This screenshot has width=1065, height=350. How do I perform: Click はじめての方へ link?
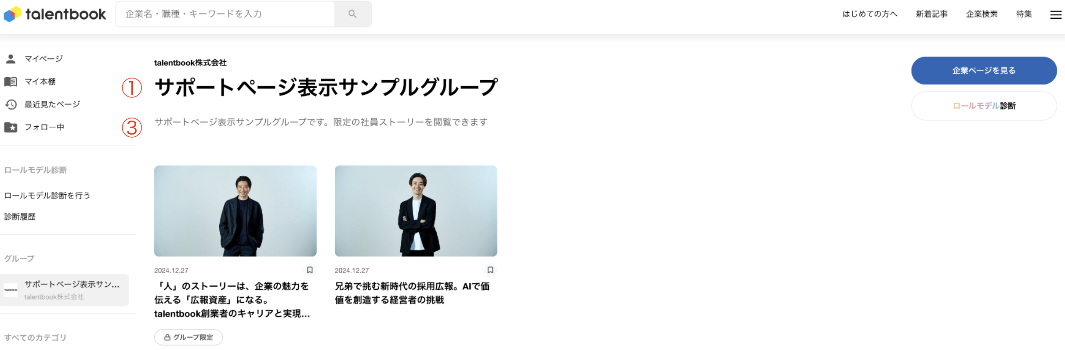click(x=869, y=14)
